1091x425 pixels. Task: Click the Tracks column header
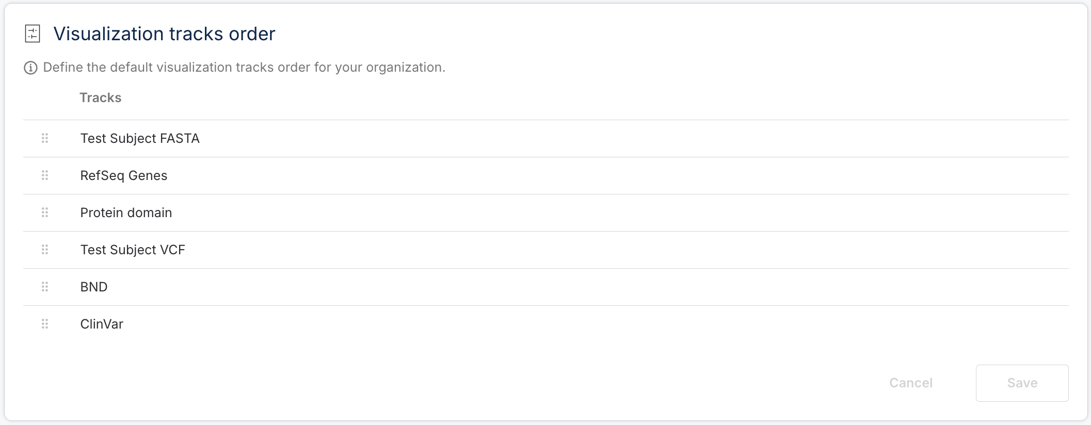point(101,97)
